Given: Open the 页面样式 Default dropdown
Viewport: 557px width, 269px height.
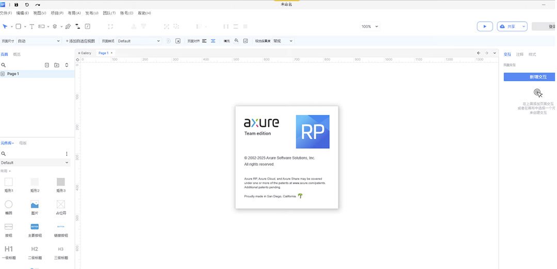Looking at the screenshot, I should (139, 41).
